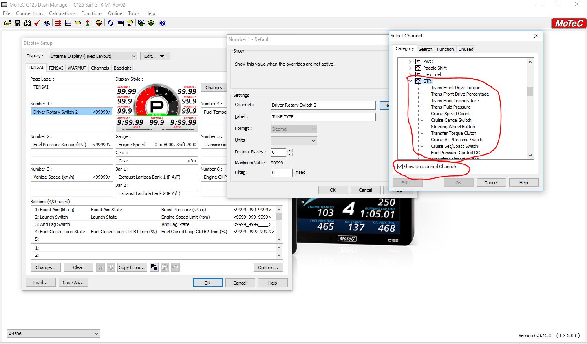Click the hand-and-document toolbar icon
This screenshot has height=344, width=587.
pyautogui.click(x=27, y=23)
